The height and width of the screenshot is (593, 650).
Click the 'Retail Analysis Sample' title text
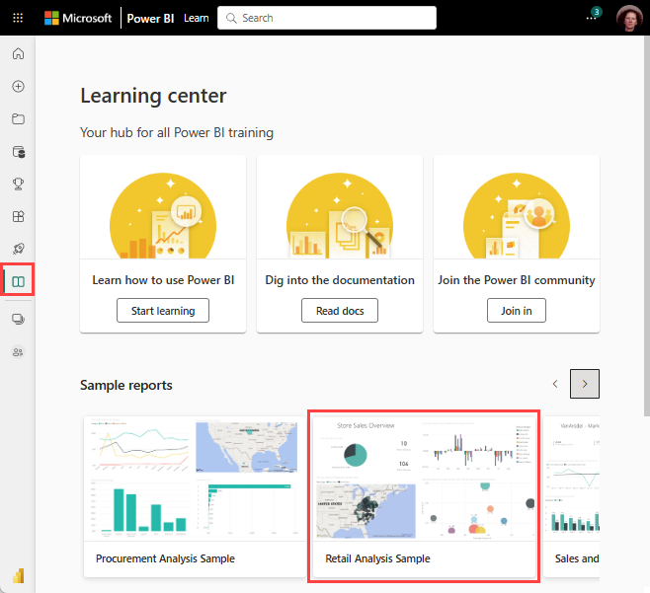377,558
